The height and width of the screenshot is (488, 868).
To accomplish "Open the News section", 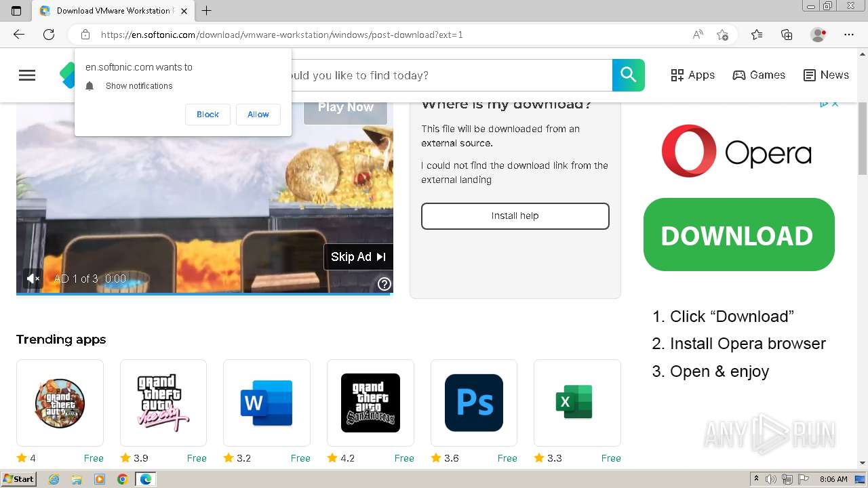I will click(x=826, y=75).
